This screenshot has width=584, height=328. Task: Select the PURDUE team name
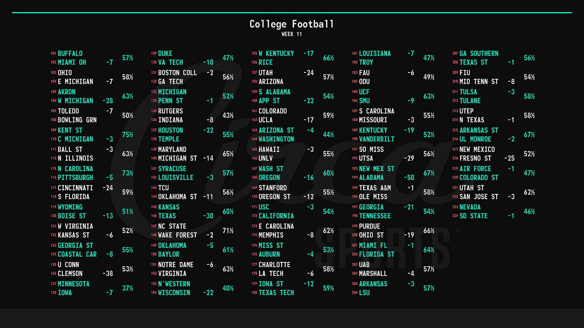point(369,226)
